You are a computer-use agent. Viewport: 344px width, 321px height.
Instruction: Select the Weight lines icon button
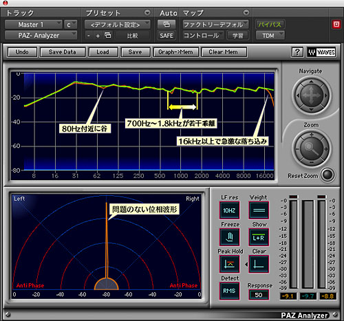(259, 210)
